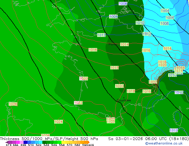Select the 1006 isobar label
This screenshot has height=146, width=189.
[x=170, y=18]
